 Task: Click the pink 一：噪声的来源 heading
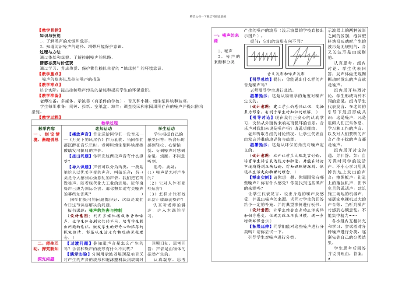(226, 38)
